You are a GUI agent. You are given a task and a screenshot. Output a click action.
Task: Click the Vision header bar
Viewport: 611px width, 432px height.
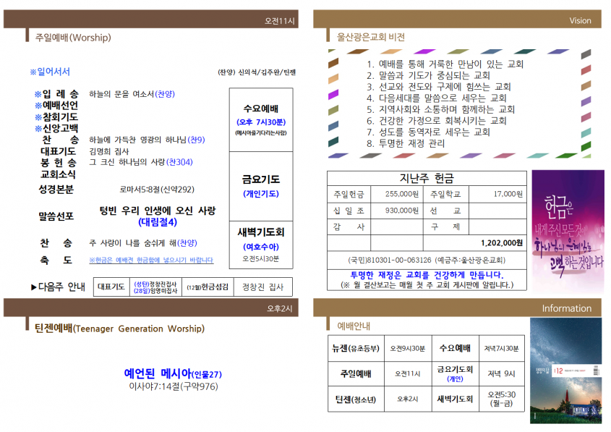click(x=457, y=19)
